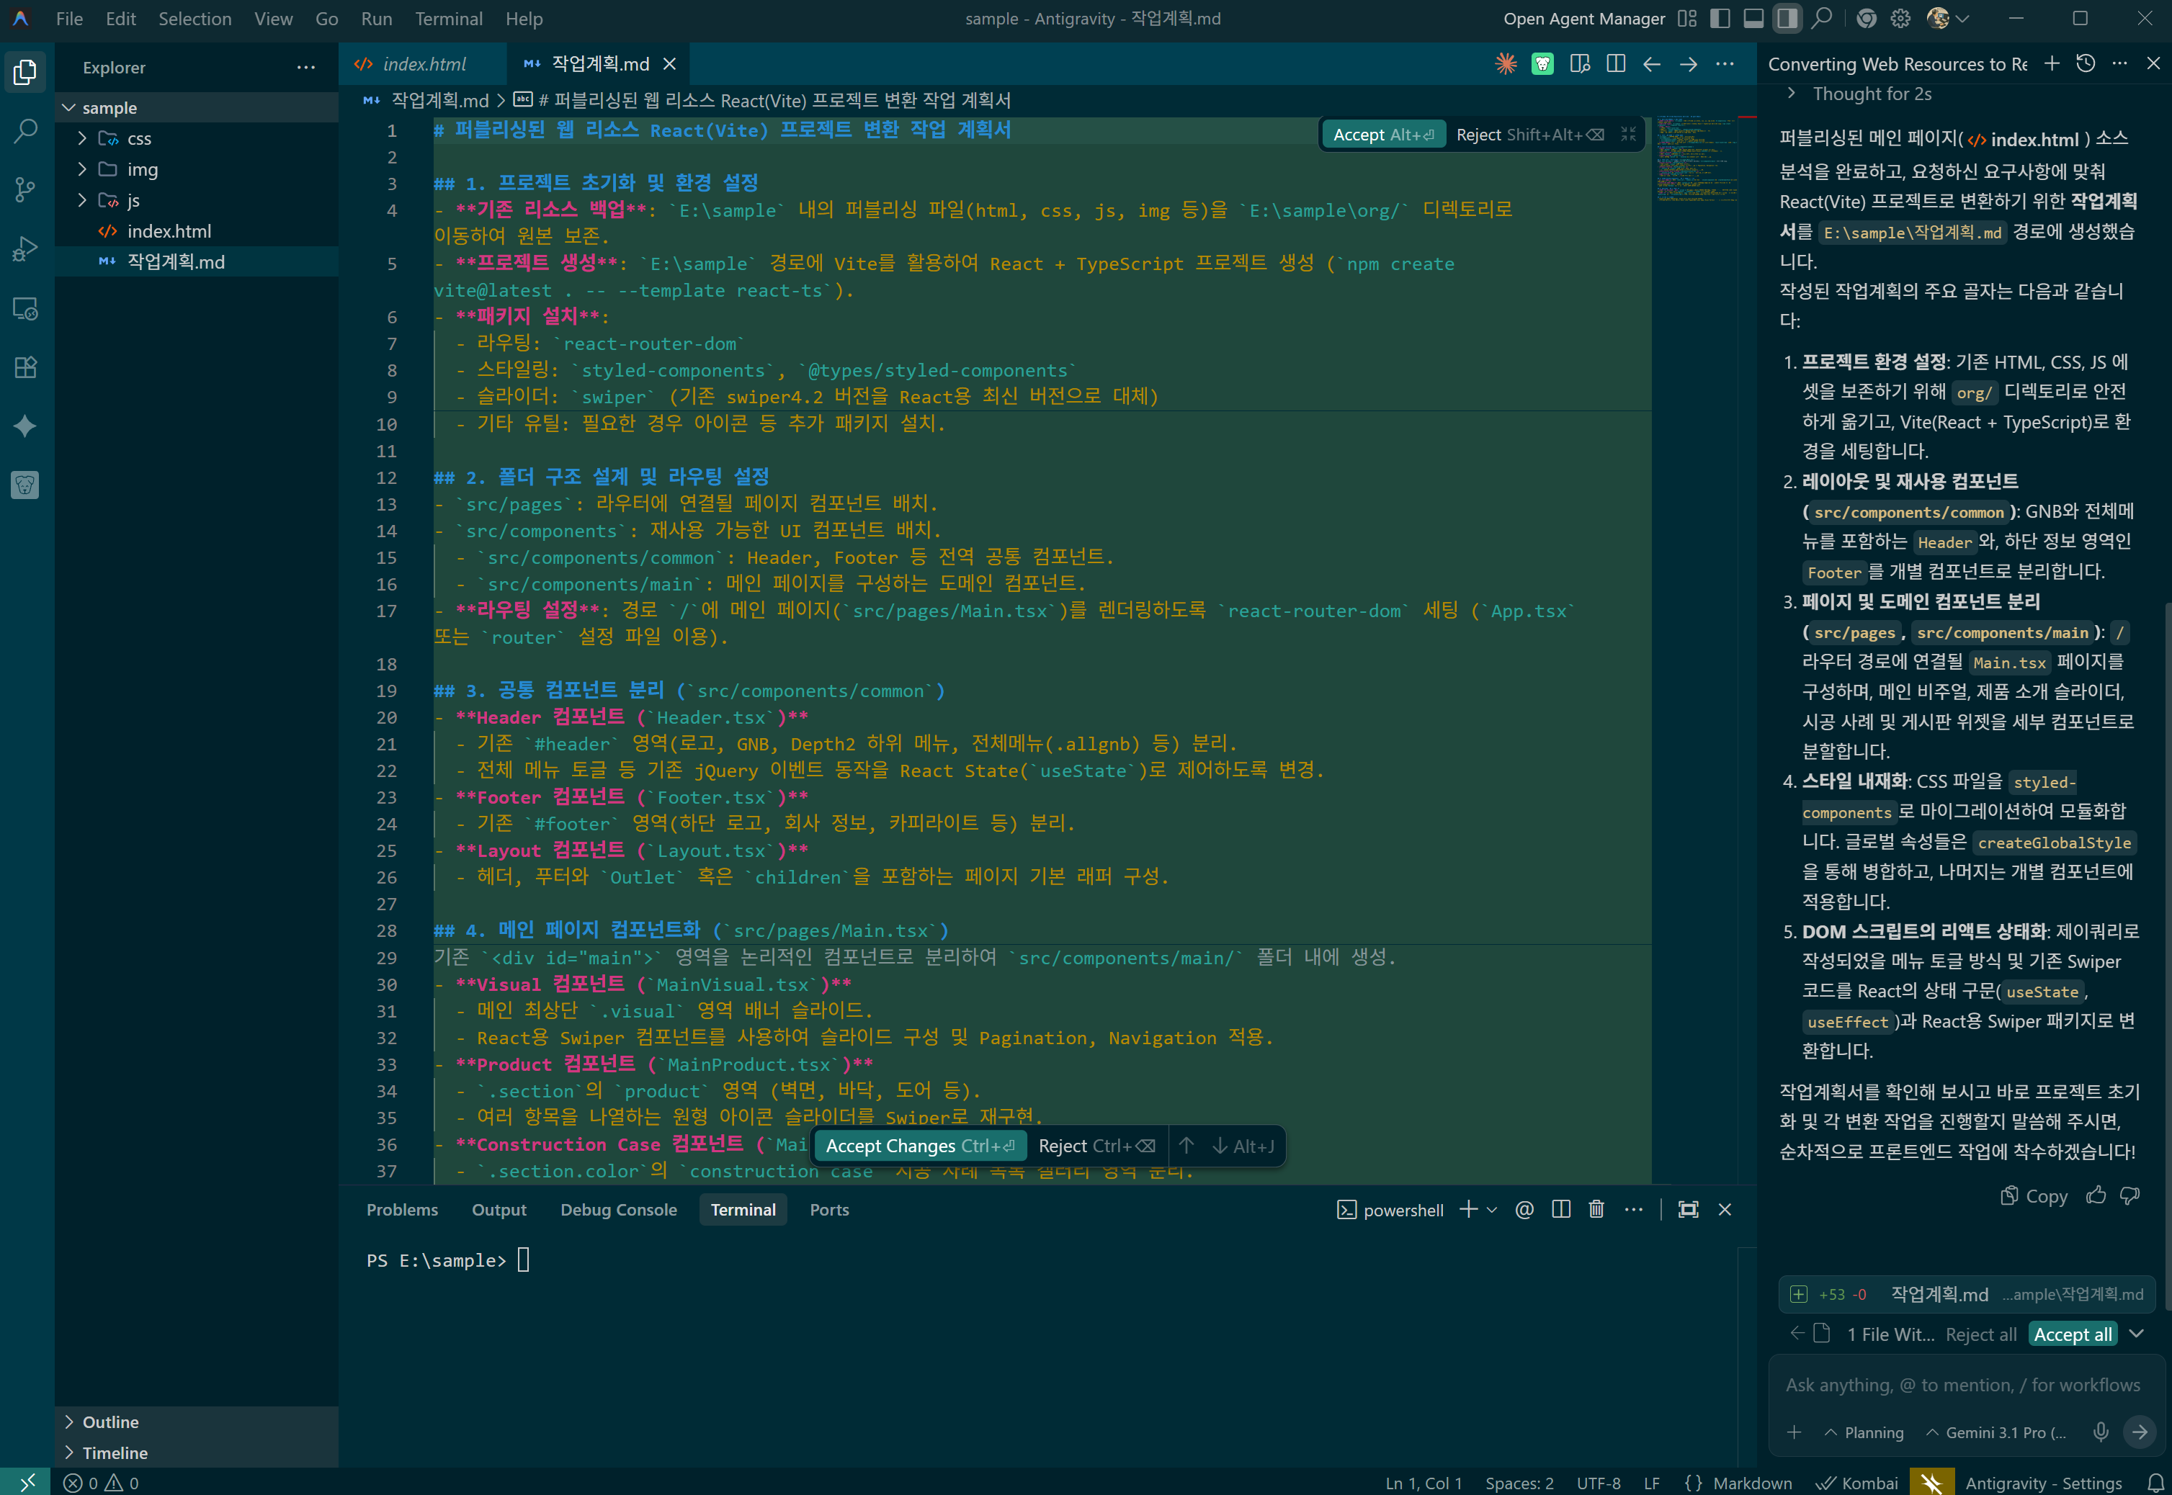The height and width of the screenshot is (1495, 2172).
Task: Toggle the agent side panel button
Action: 1787,19
